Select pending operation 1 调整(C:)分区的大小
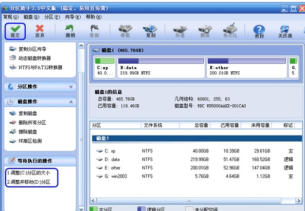Image resolution: width=305 pixels, height=211 pixels. tap(29, 173)
